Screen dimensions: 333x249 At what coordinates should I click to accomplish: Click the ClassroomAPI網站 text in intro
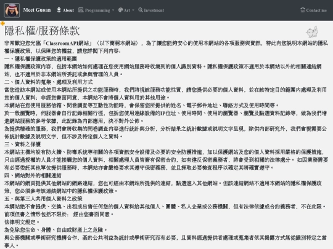tap(67, 43)
